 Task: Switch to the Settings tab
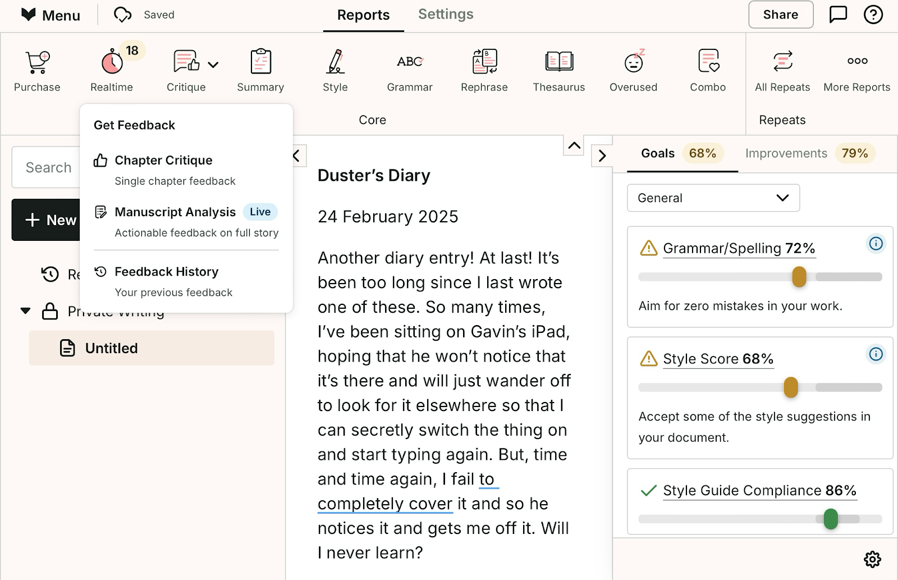(445, 14)
